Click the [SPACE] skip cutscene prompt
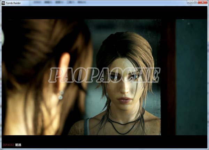Screen dimensions: 209x150 coord(12,145)
